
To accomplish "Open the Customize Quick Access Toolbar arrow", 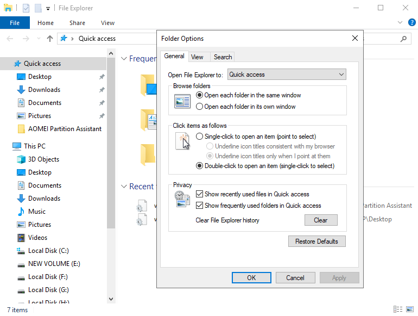I will (x=48, y=9).
